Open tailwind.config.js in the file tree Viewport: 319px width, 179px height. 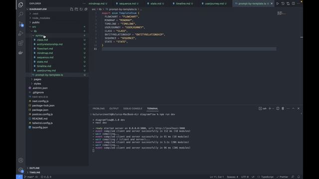point(42,123)
